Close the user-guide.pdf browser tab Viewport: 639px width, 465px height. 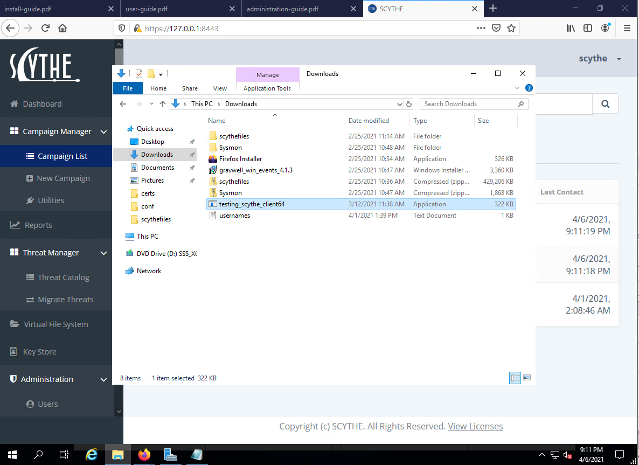(x=232, y=9)
